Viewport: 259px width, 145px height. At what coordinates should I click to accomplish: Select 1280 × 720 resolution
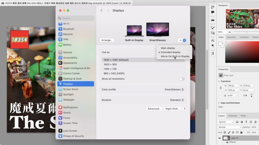coord(143,69)
